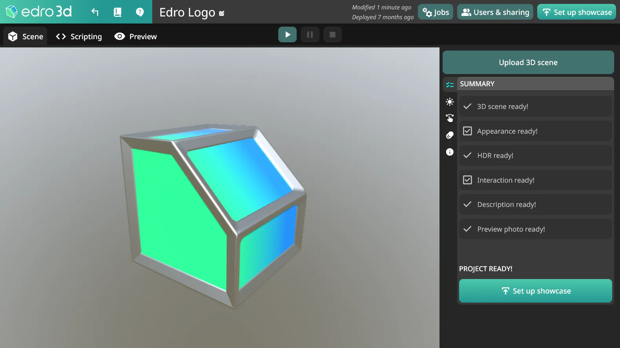Start playback with the play button
The image size is (620, 348).
287,34
